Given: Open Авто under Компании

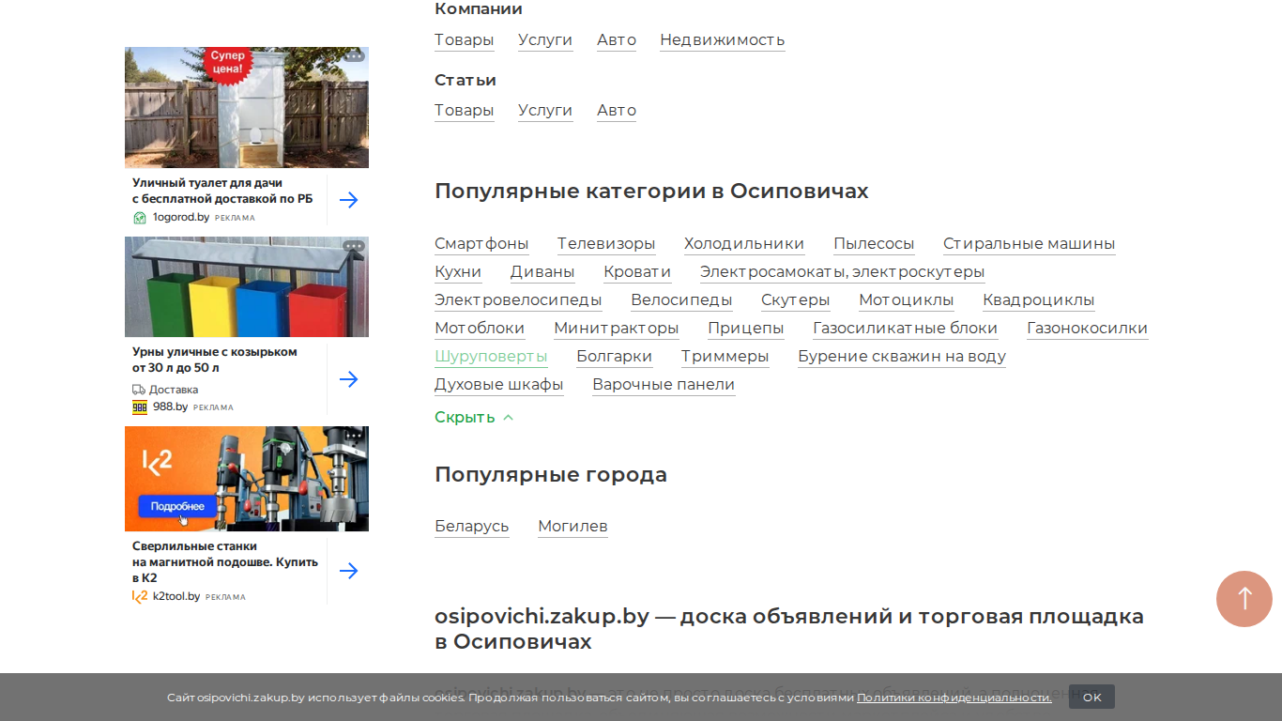Looking at the screenshot, I should coord(617,39).
